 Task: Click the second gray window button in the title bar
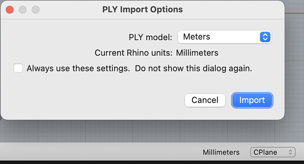tap(36, 10)
